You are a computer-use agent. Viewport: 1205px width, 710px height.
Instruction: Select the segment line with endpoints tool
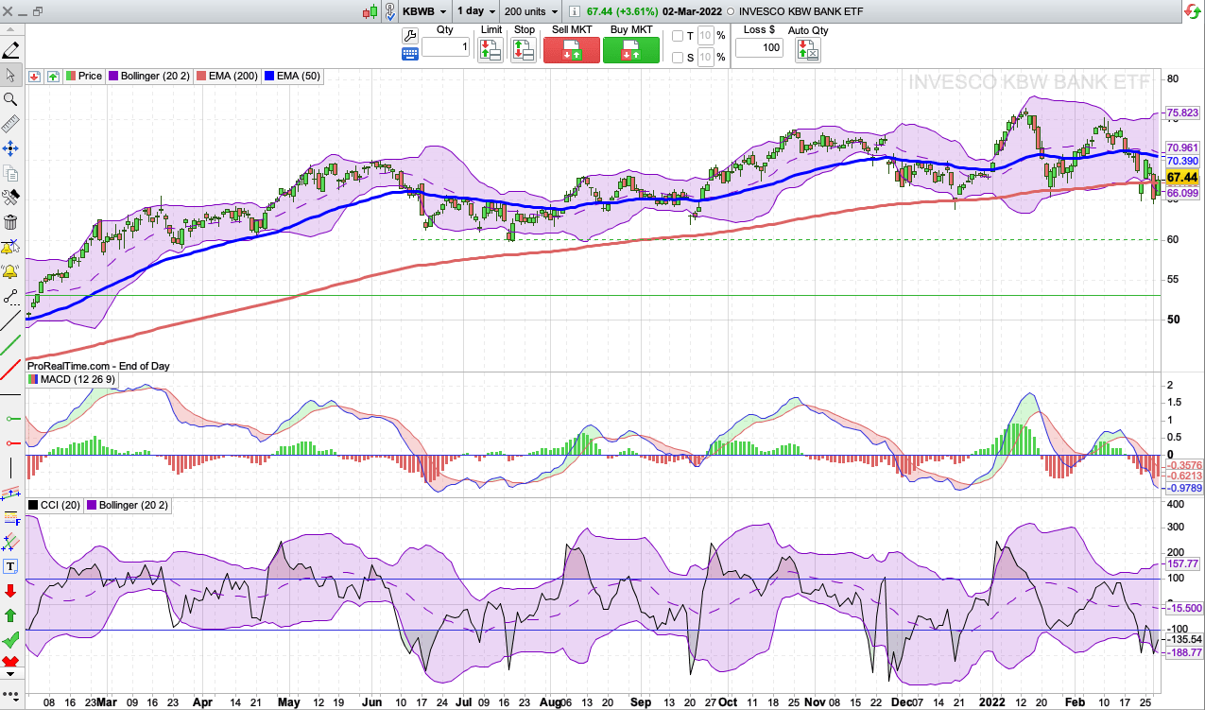pyautogui.click(x=10, y=297)
